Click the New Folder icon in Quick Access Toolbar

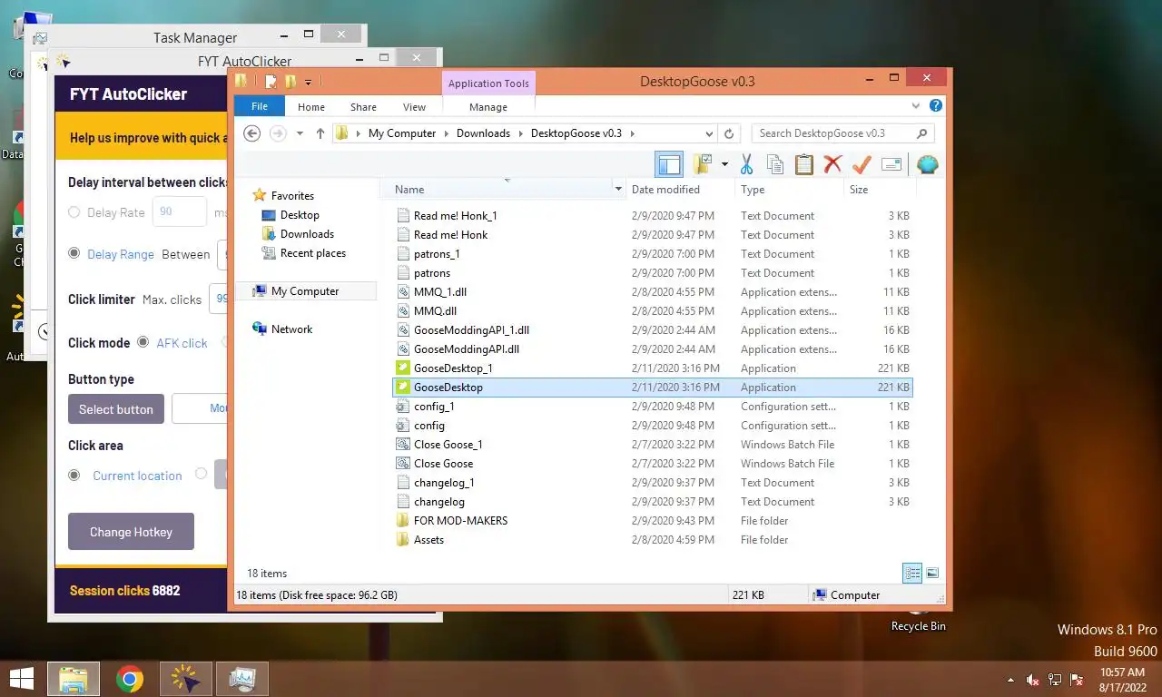click(x=290, y=82)
